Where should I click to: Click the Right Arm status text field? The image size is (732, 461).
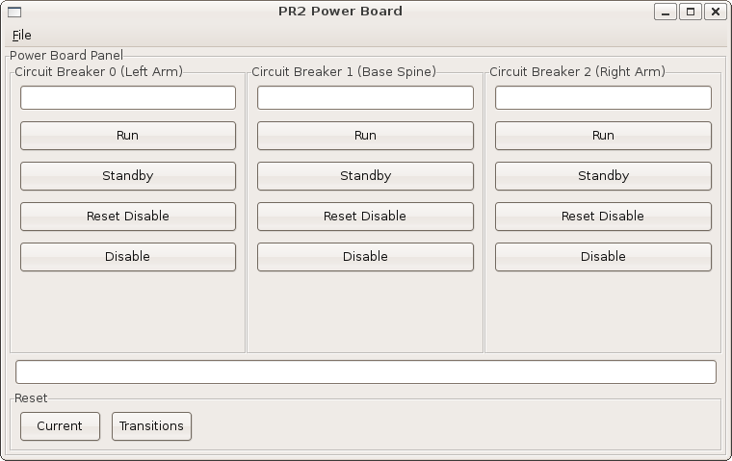[603, 97]
